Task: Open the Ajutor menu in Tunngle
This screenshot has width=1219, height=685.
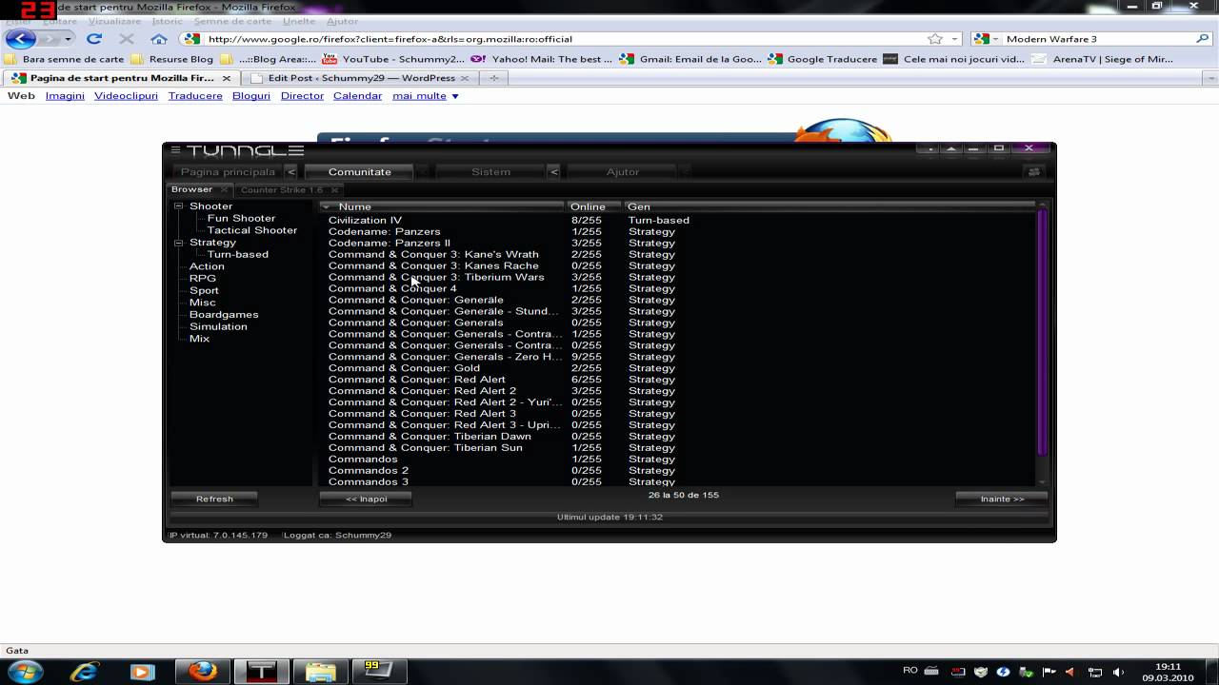Action: click(622, 172)
